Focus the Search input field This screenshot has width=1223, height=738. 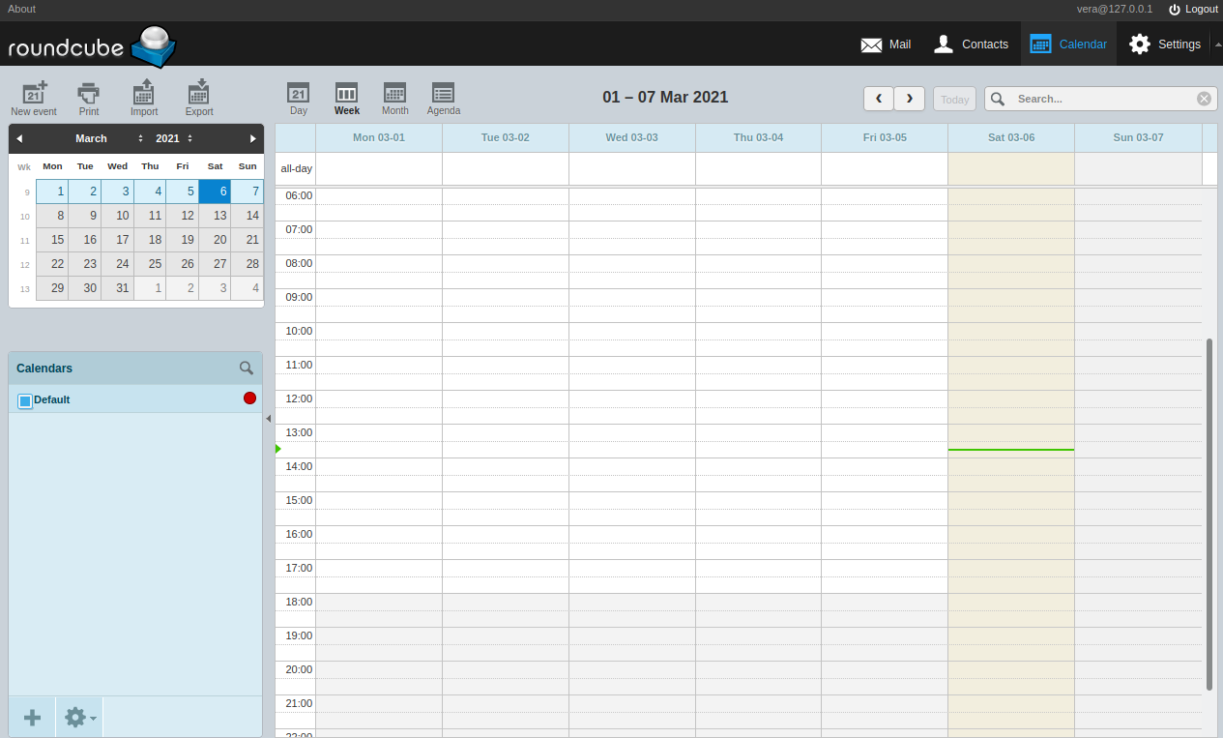coord(1102,99)
